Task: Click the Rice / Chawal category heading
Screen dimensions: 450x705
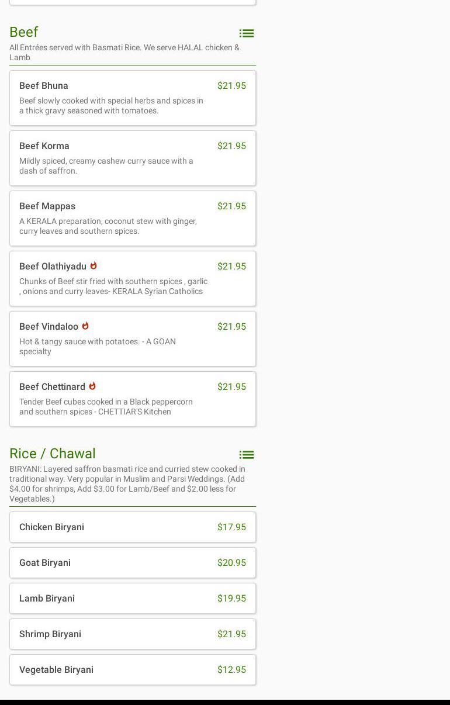Action: click(x=53, y=454)
